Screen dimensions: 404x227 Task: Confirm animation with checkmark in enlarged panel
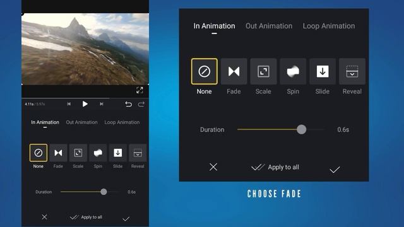[335, 170]
